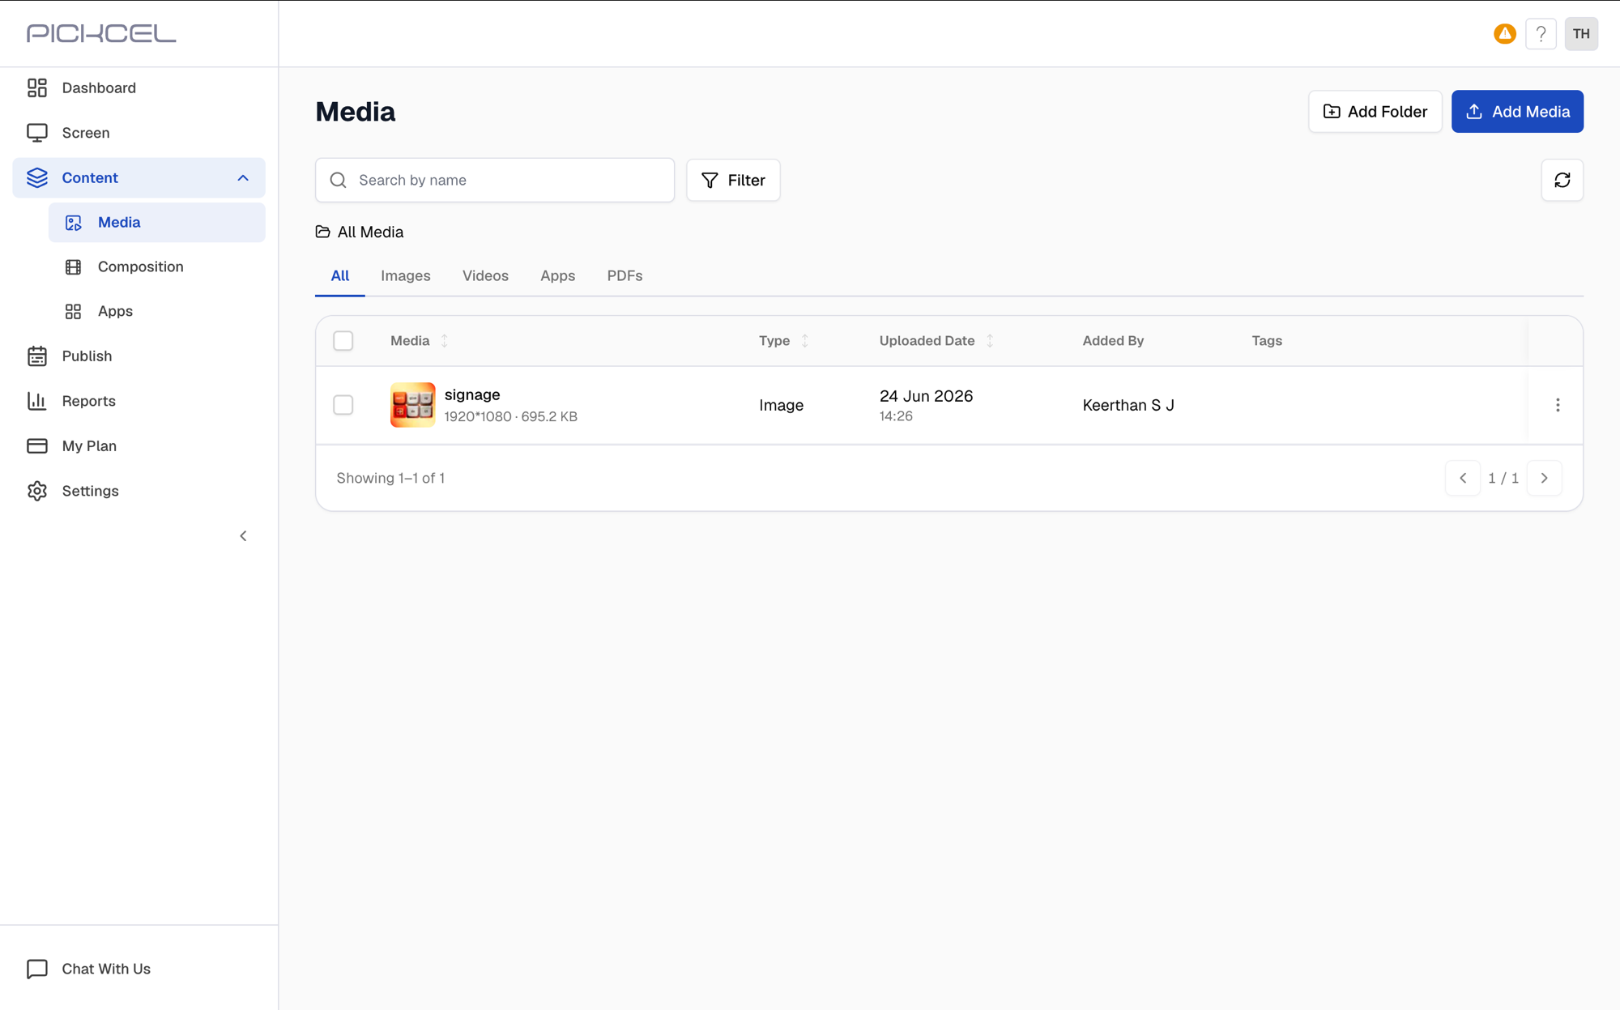Open the Filter options
This screenshot has width=1620, height=1010.
[x=733, y=180]
